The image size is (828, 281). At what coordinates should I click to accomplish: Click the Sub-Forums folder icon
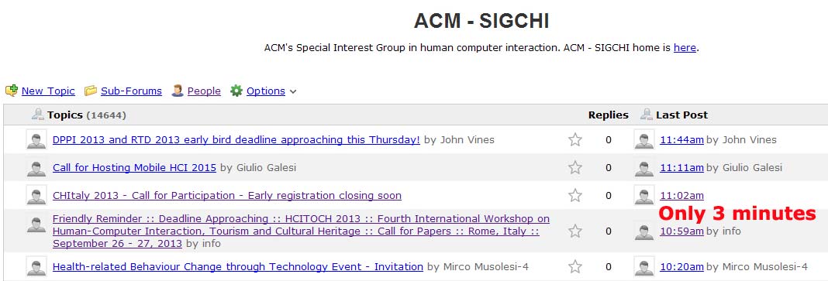tap(91, 91)
